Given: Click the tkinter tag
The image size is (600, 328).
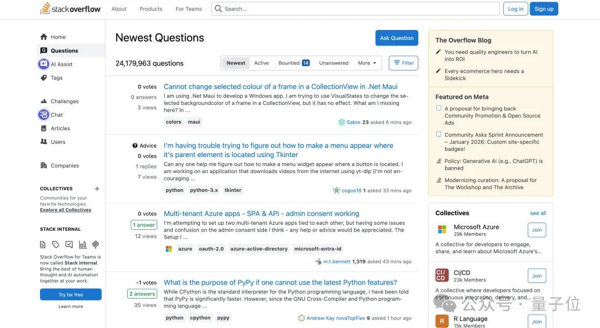Looking at the screenshot, I should tap(233, 190).
